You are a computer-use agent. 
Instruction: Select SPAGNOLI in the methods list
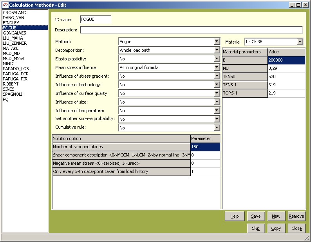click(x=25, y=94)
